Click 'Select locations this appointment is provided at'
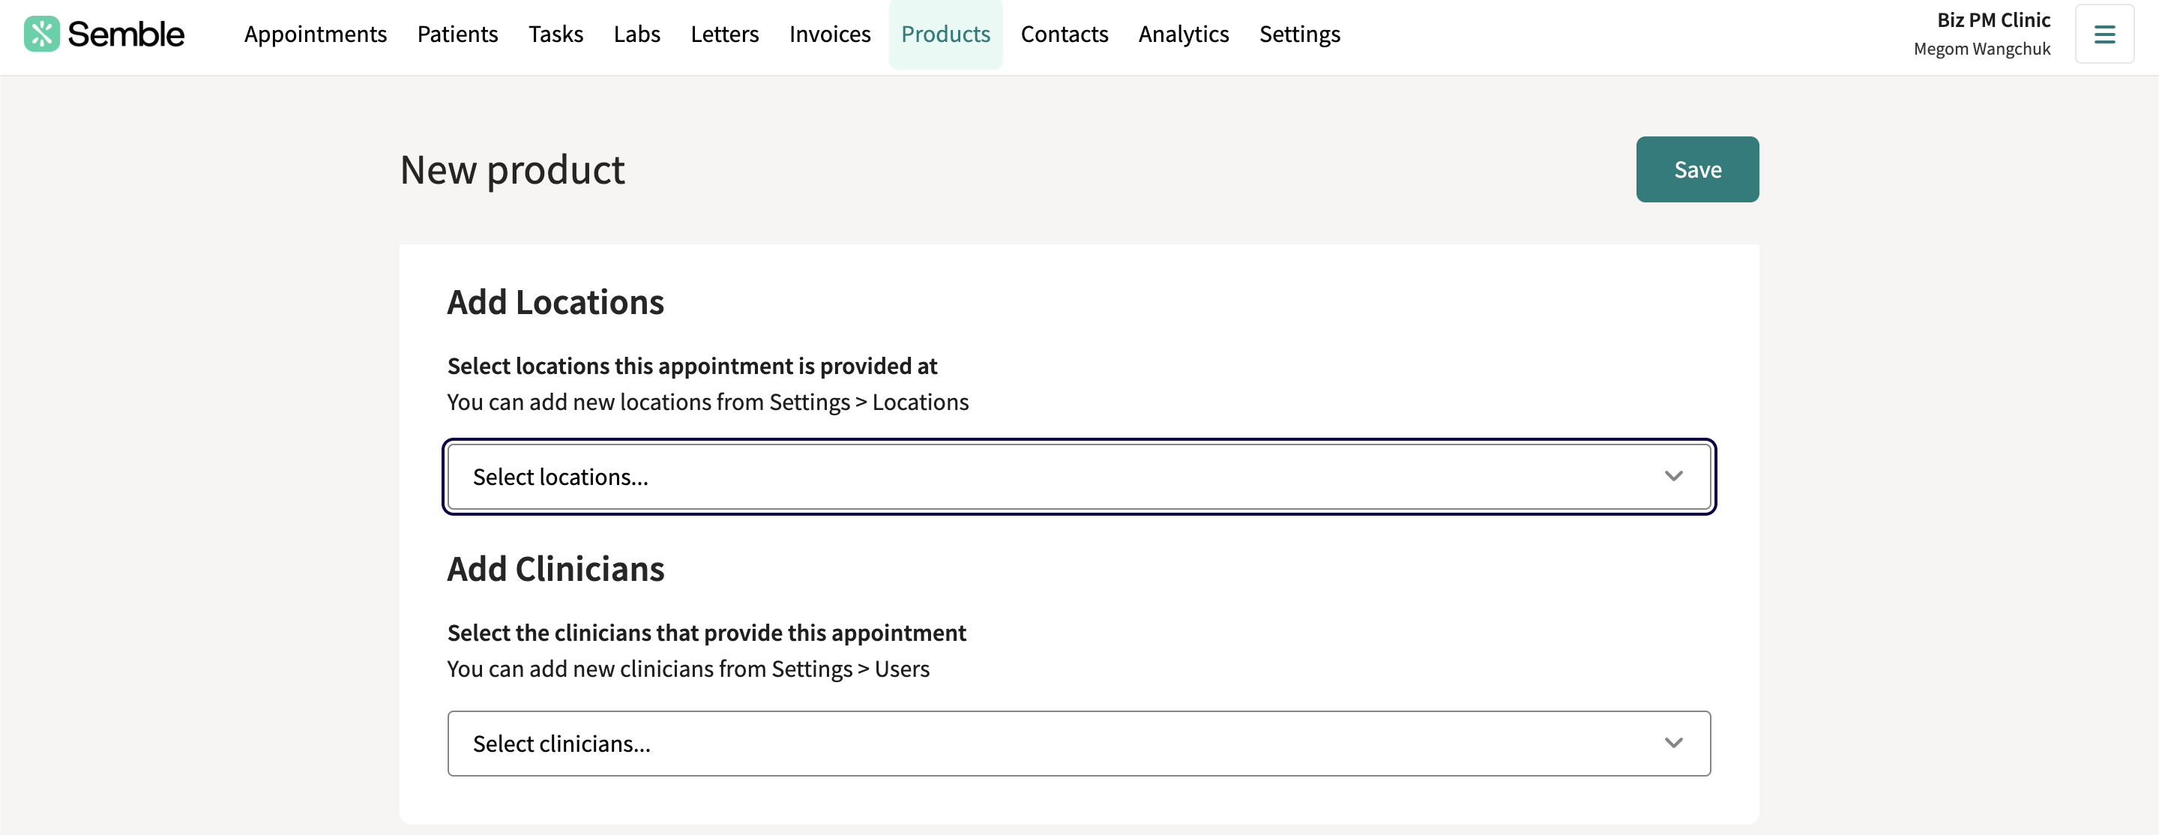 (692, 367)
